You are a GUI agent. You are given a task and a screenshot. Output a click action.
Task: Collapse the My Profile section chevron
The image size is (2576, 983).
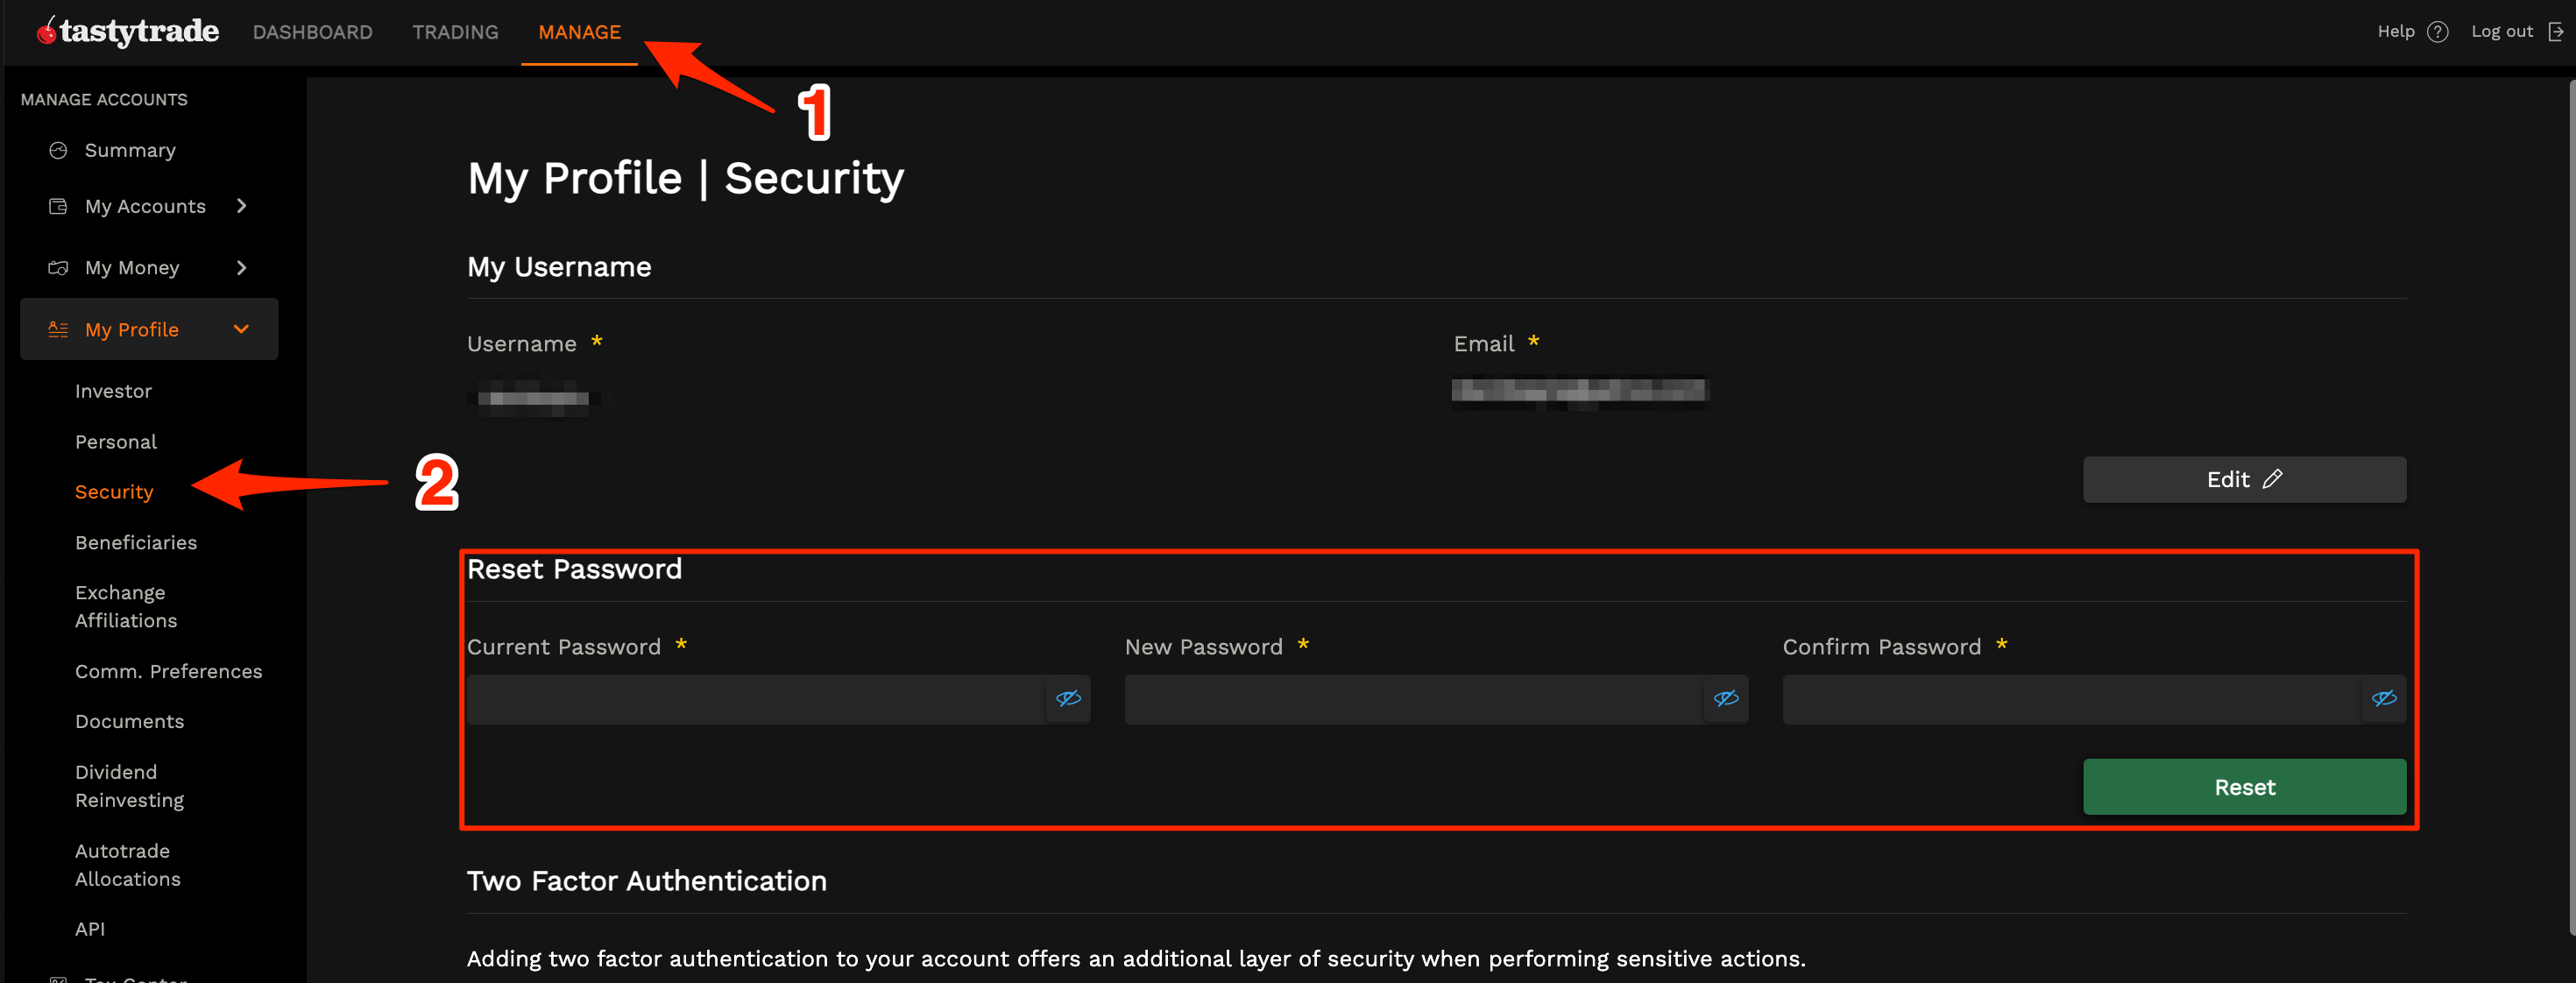[241, 329]
